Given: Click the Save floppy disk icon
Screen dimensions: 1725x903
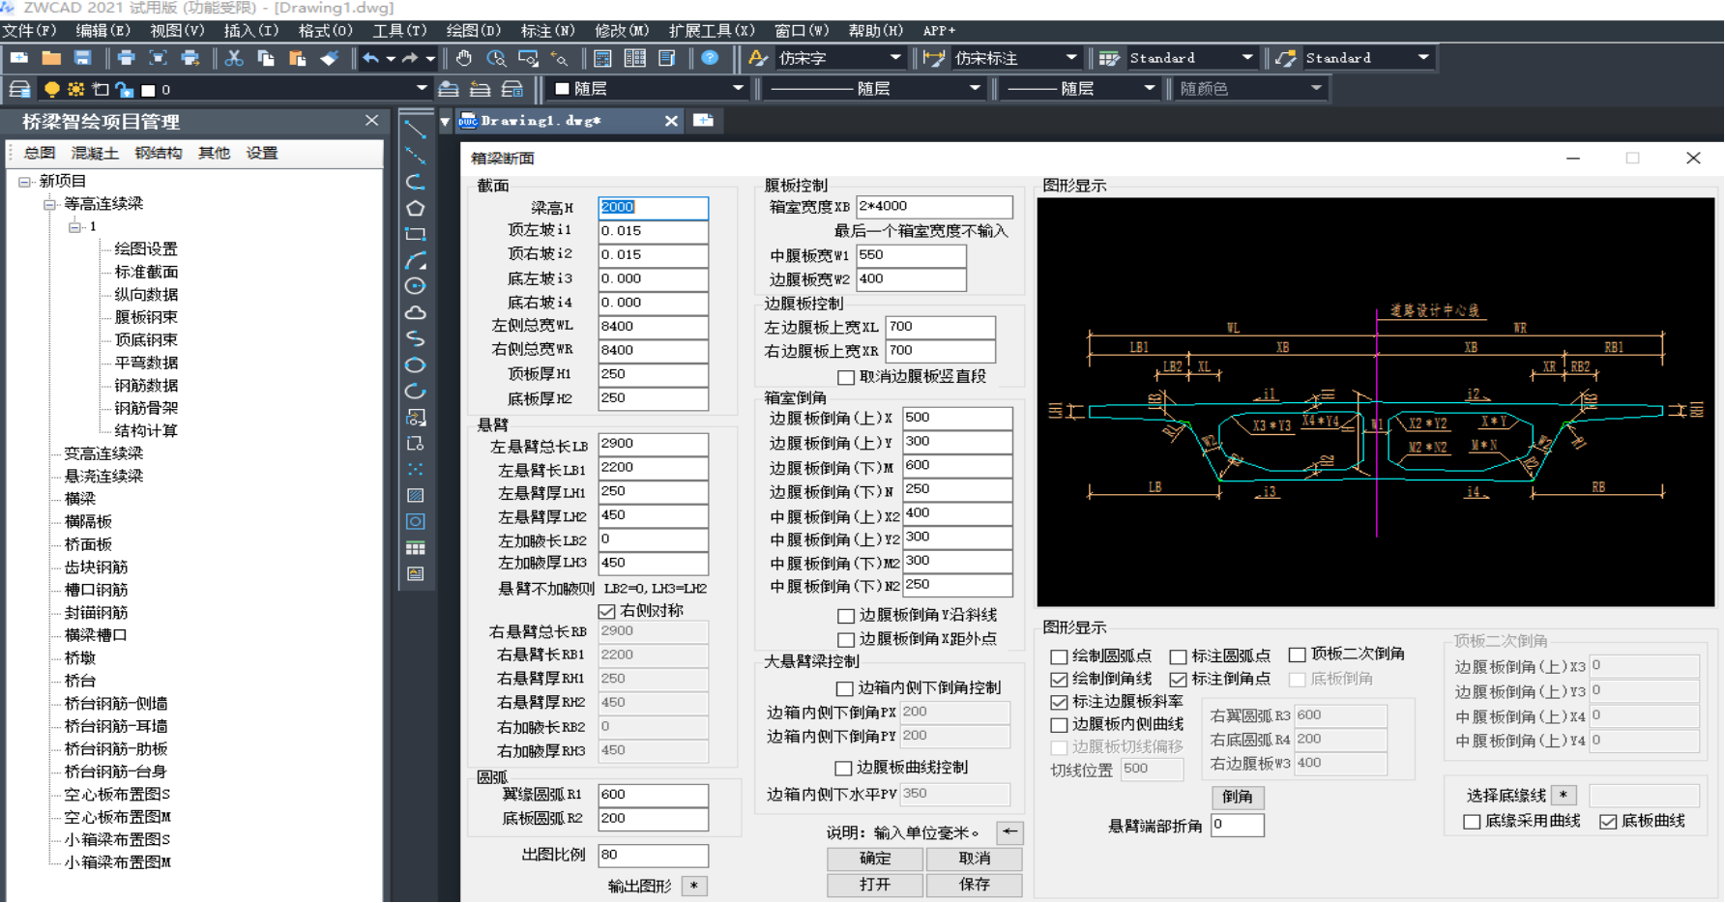Looking at the screenshot, I should 83,58.
